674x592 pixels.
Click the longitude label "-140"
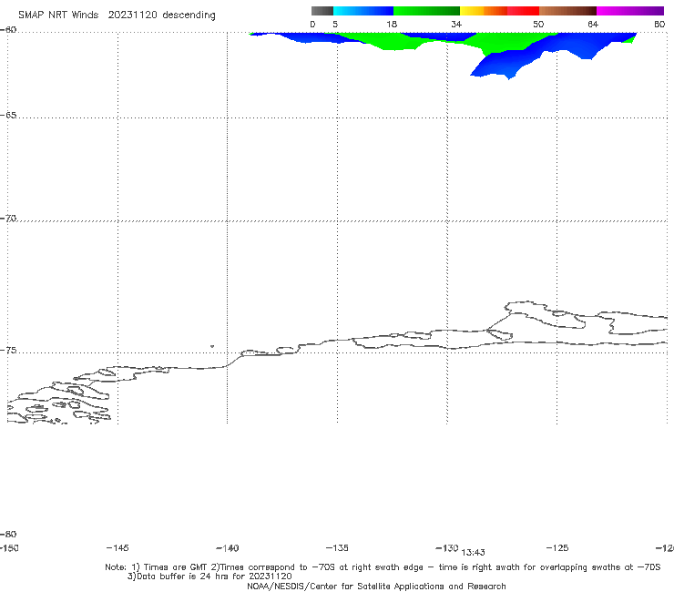(228, 548)
